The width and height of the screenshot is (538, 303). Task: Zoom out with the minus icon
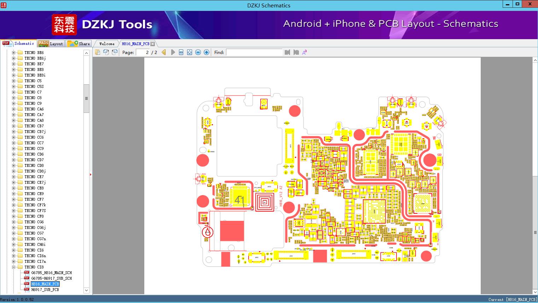(x=198, y=52)
